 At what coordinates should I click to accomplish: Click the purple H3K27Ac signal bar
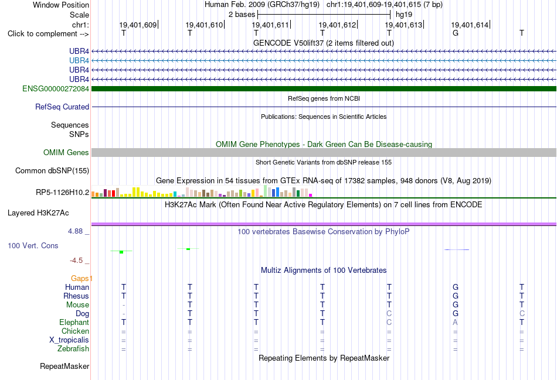pyautogui.click(x=324, y=224)
